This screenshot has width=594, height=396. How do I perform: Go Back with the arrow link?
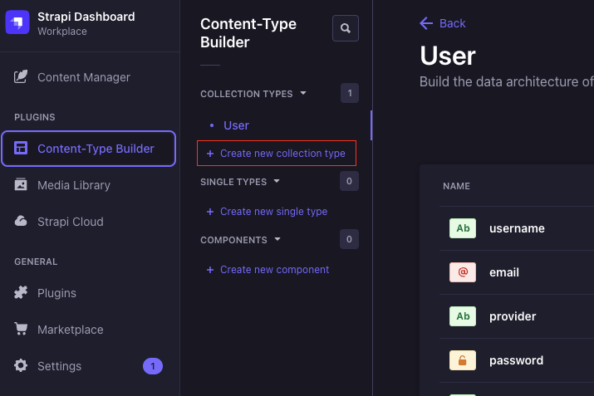point(443,23)
